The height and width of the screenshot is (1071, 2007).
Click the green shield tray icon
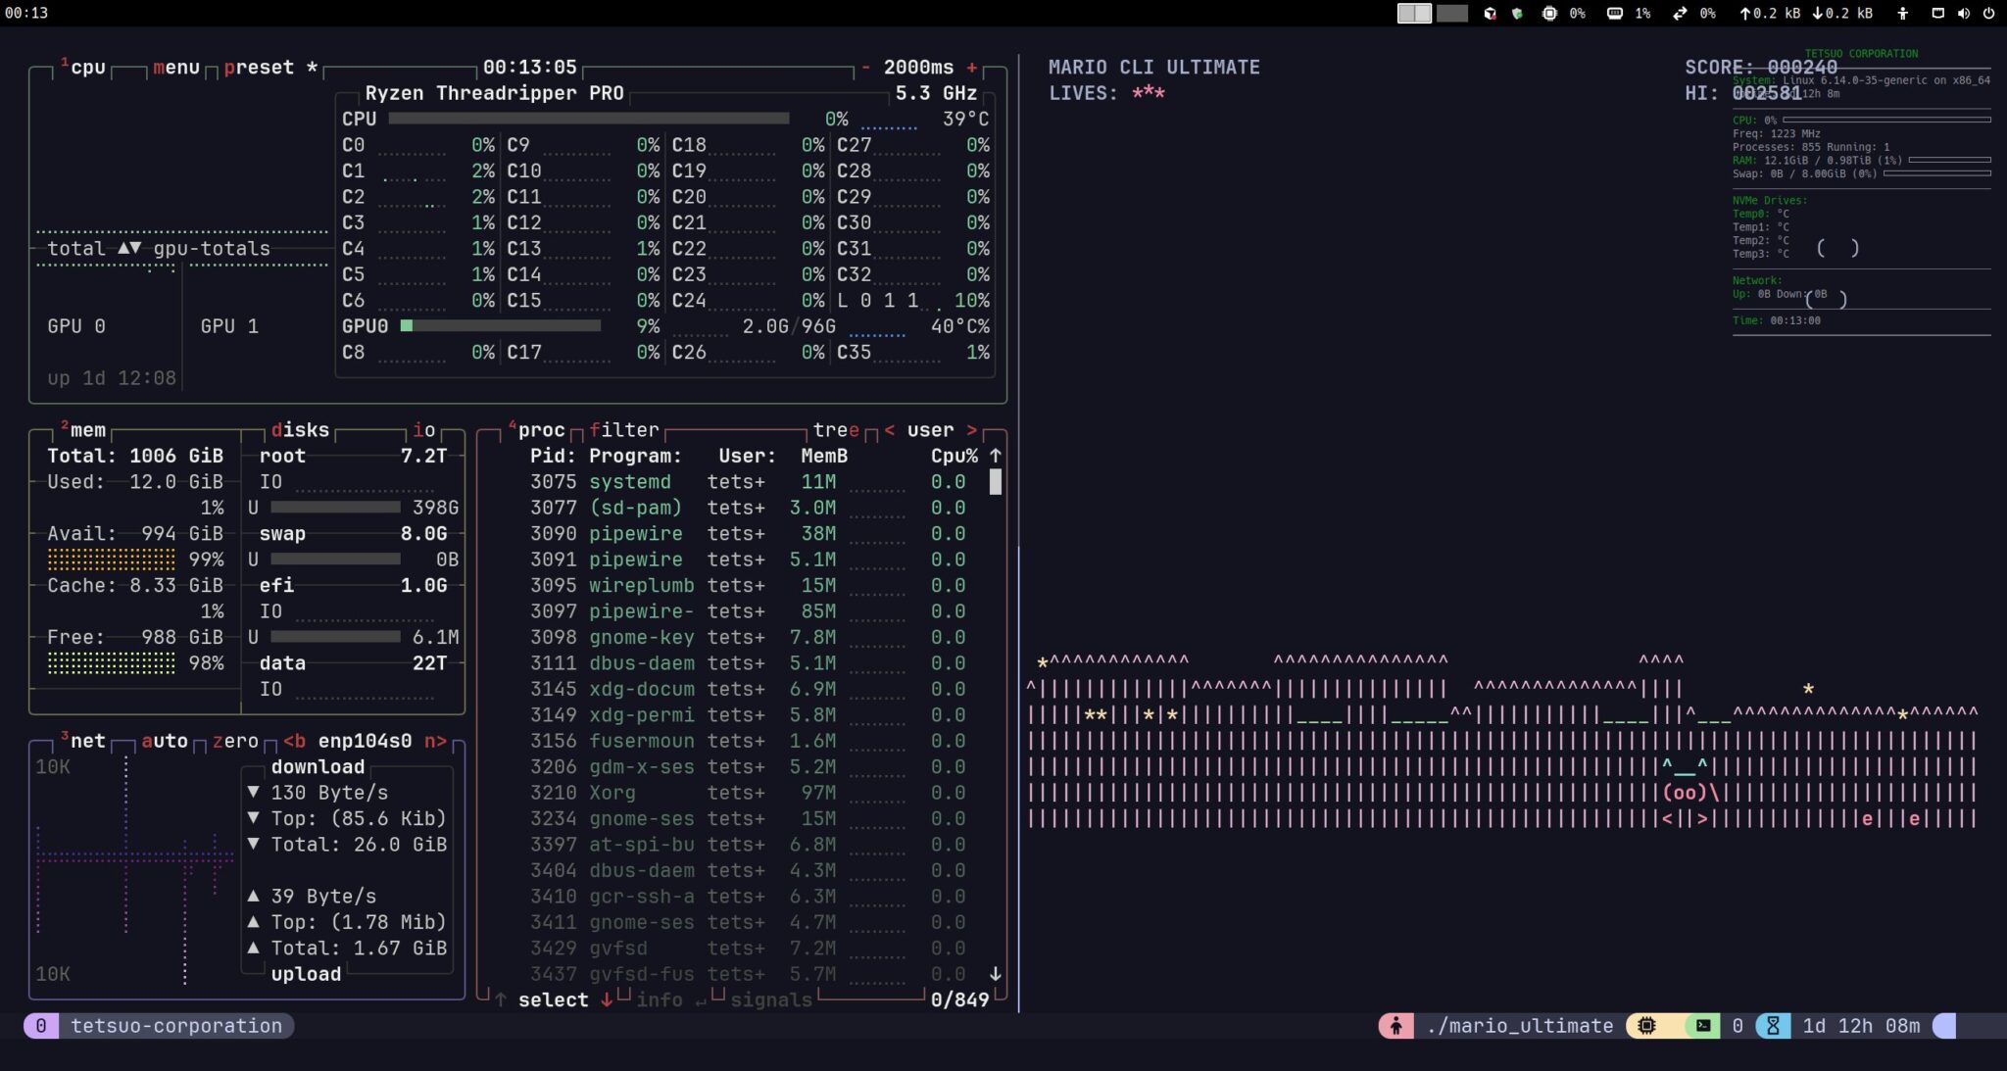coord(1518,14)
